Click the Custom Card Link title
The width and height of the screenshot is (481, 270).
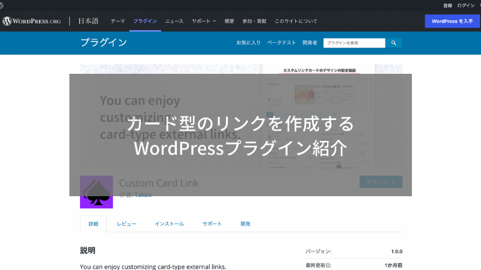(159, 183)
